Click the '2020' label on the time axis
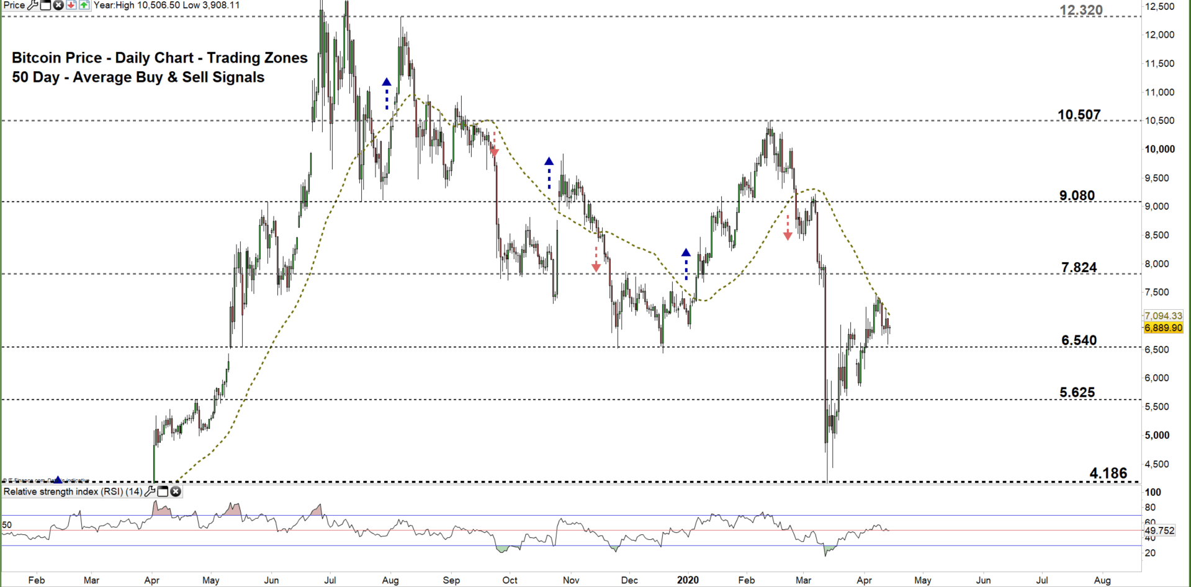Image resolution: width=1191 pixels, height=587 pixels. tap(688, 580)
